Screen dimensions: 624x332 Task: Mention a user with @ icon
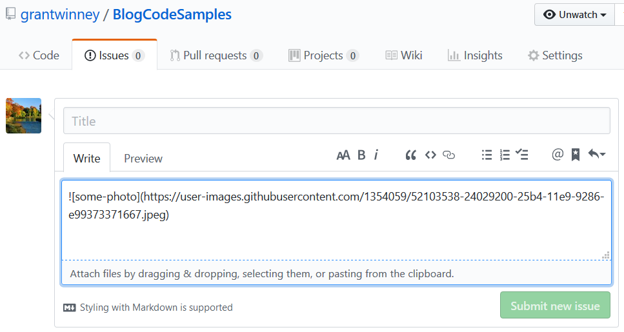click(x=558, y=154)
